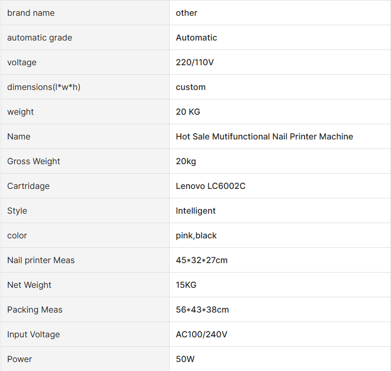Select the '56*43*38cm' packing measurement

tap(202, 309)
